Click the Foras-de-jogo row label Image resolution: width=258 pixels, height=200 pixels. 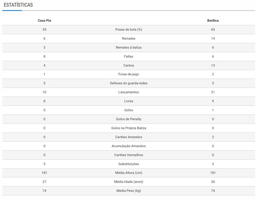point(129,74)
